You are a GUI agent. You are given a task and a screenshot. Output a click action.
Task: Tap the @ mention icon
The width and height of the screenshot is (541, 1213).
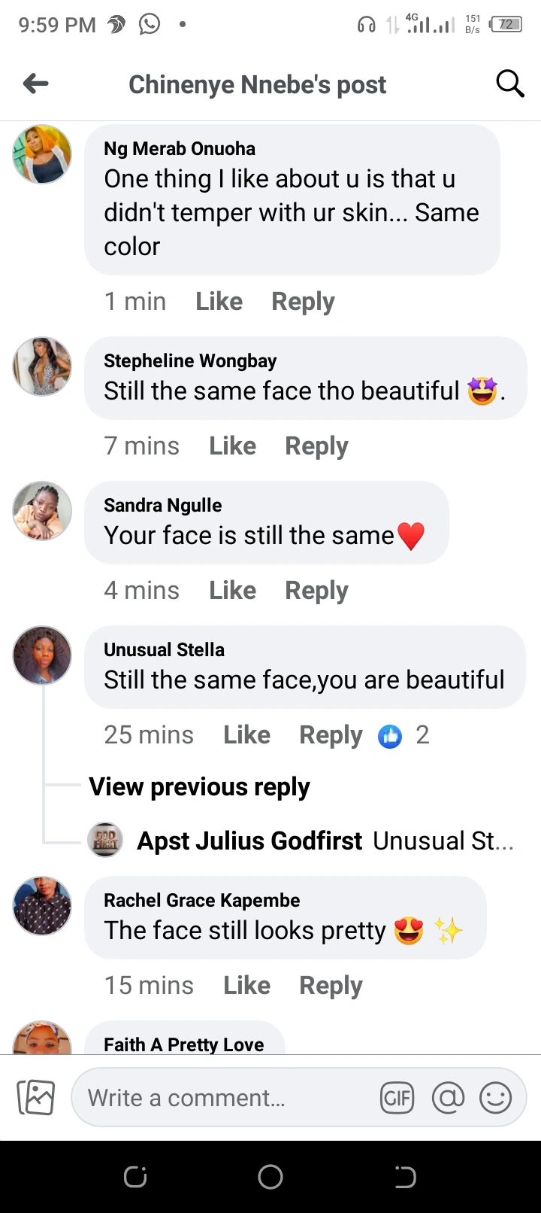click(x=448, y=1098)
